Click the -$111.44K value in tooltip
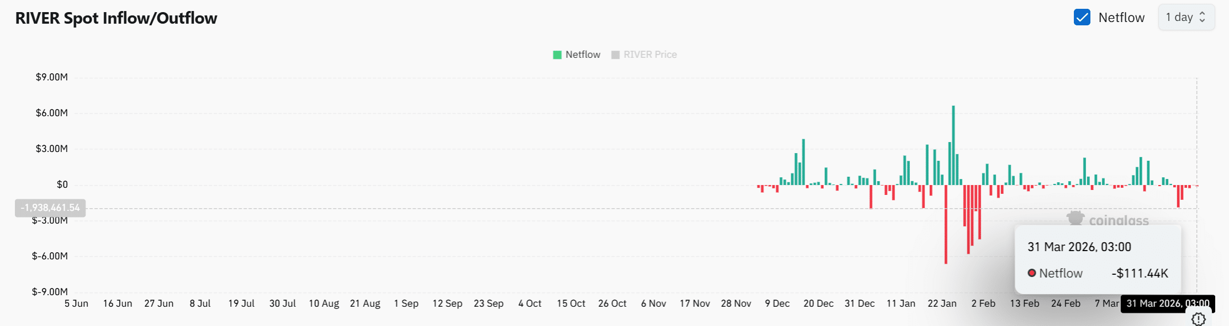The width and height of the screenshot is (1229, 326). click(x=1140, y=273)
